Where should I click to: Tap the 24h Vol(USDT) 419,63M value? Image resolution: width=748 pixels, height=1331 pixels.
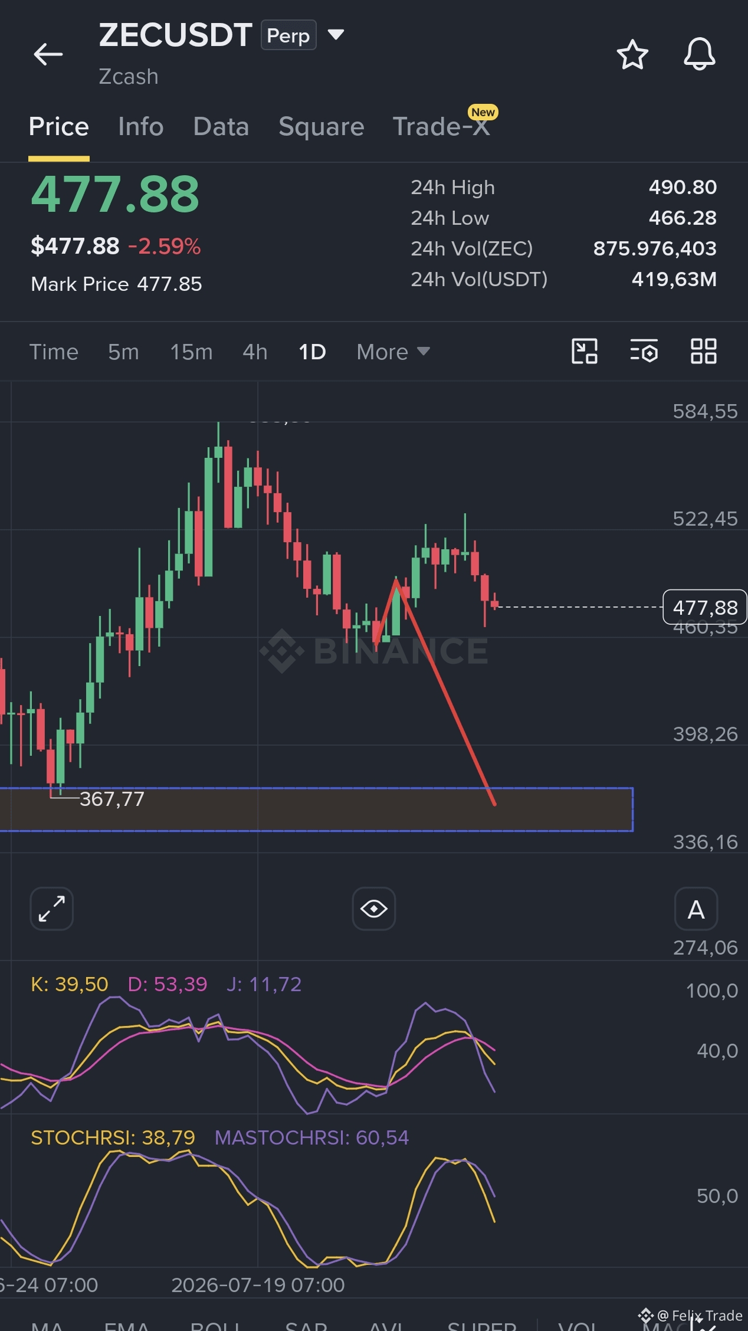point(674,280)
